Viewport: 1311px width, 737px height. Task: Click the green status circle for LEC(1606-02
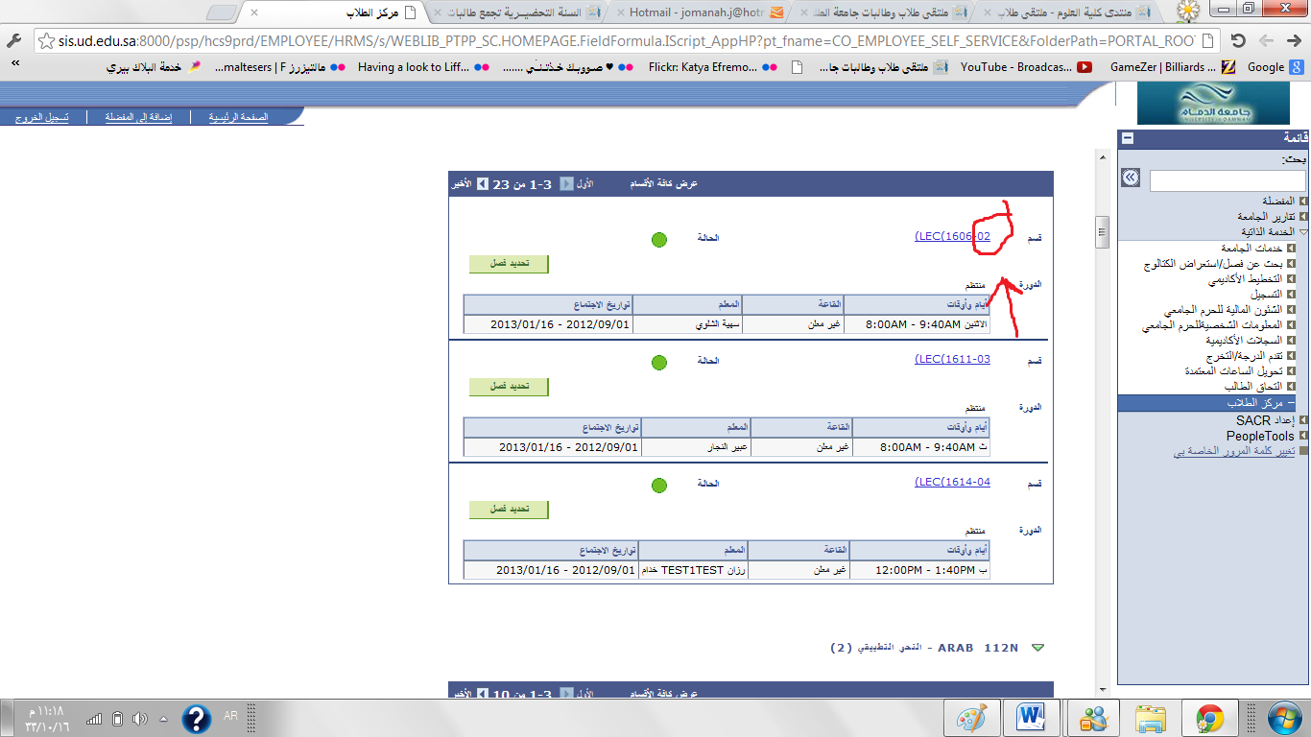point(658,239)
